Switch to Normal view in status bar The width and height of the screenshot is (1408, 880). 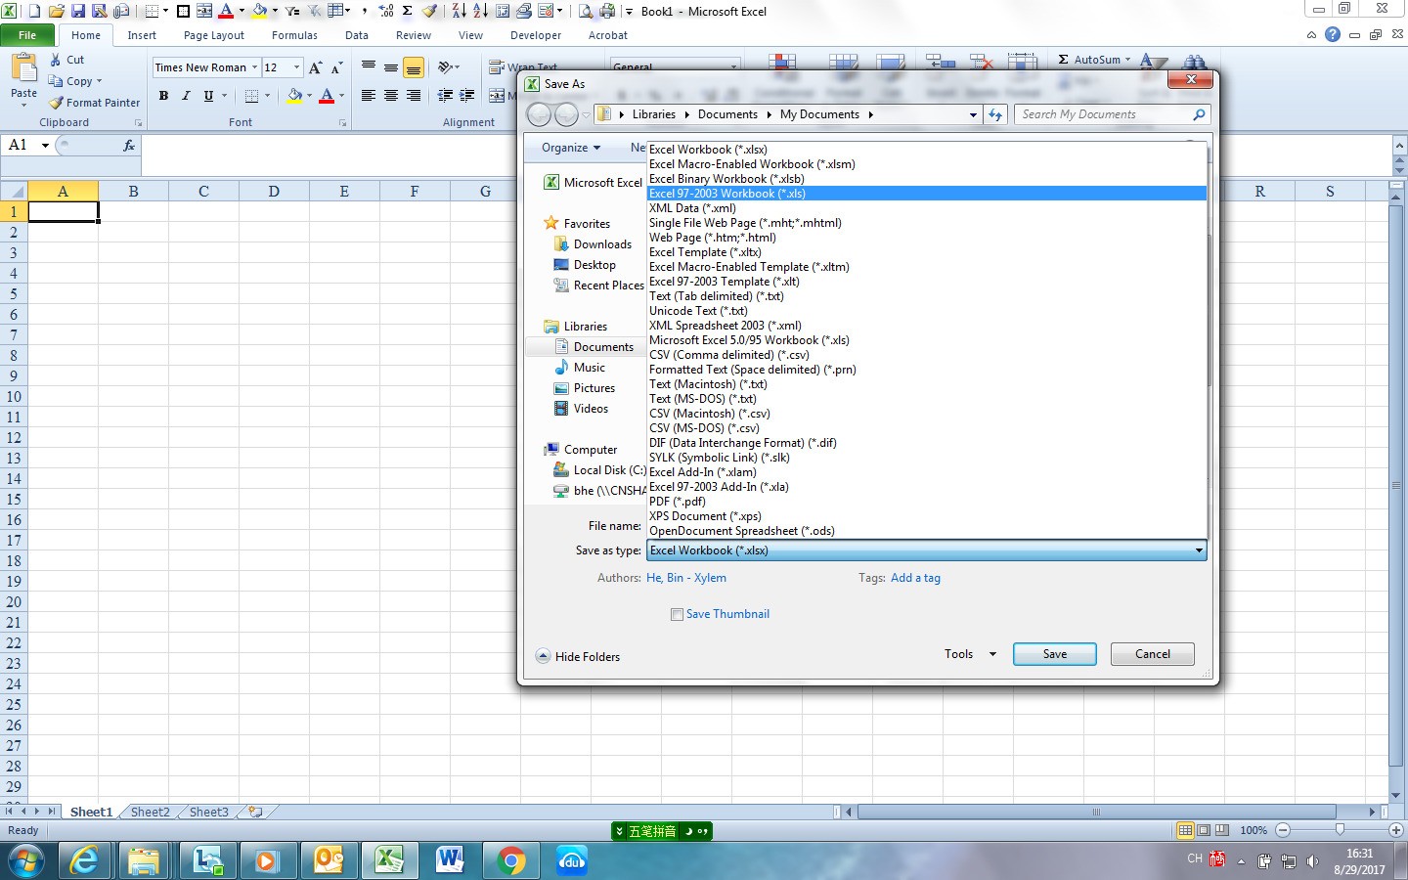tap(1185, 830)
